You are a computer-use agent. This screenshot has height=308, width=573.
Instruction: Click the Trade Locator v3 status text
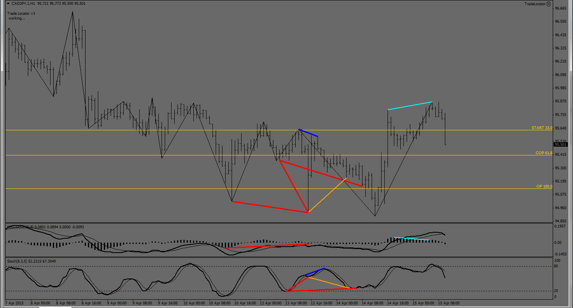pos(21,14)
